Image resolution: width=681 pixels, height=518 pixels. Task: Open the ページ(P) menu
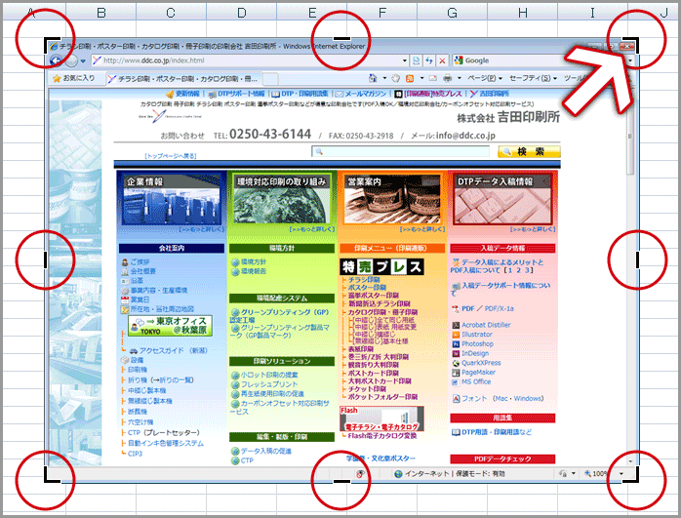click(x=485, y=78)
